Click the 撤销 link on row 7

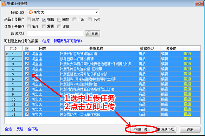(x=187, y=84)
